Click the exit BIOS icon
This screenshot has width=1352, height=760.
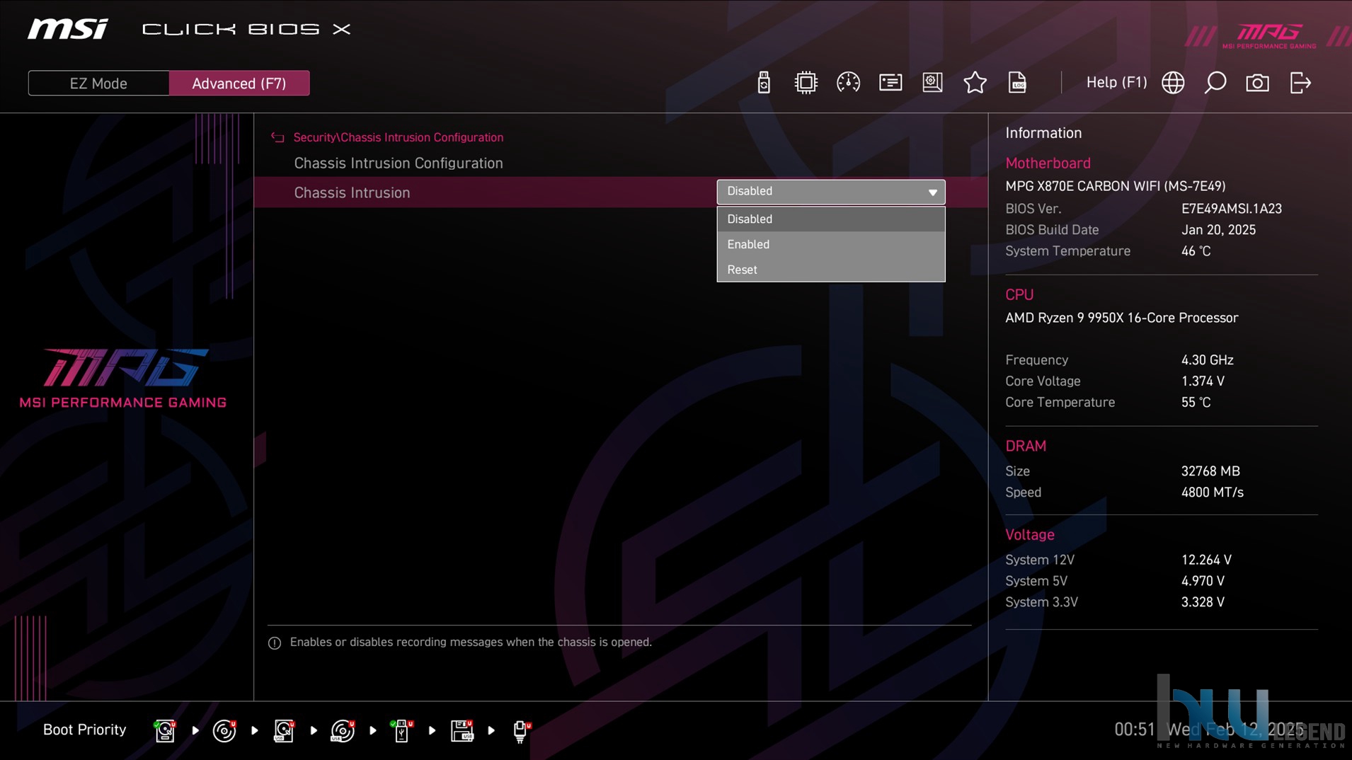click(x=1300, y=83)
